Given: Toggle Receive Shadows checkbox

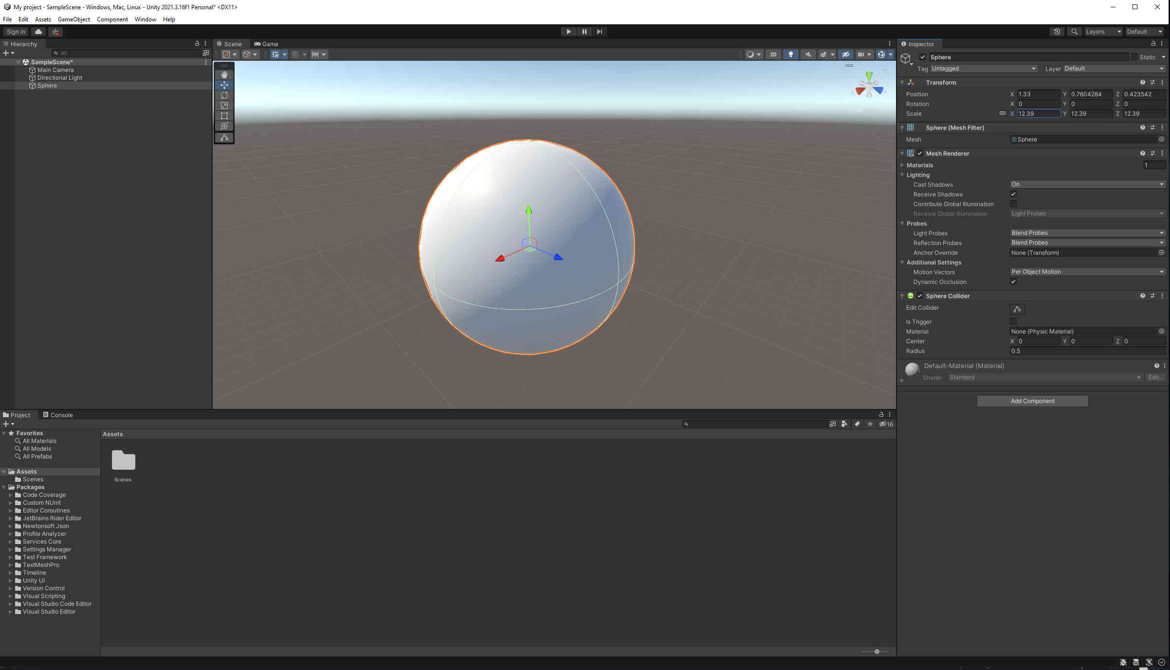Looking at the screenshot, I should [x=1013, y=194].
